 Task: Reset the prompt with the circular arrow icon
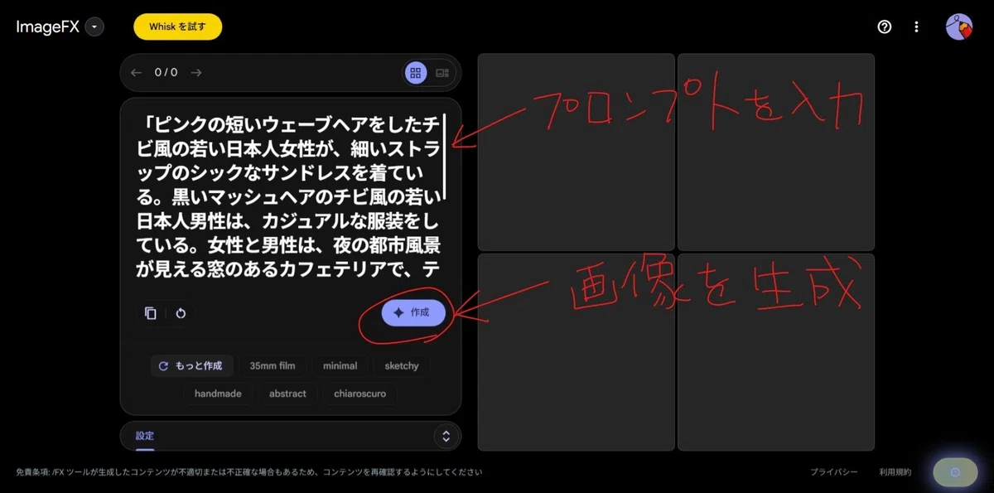coord(181,313)
